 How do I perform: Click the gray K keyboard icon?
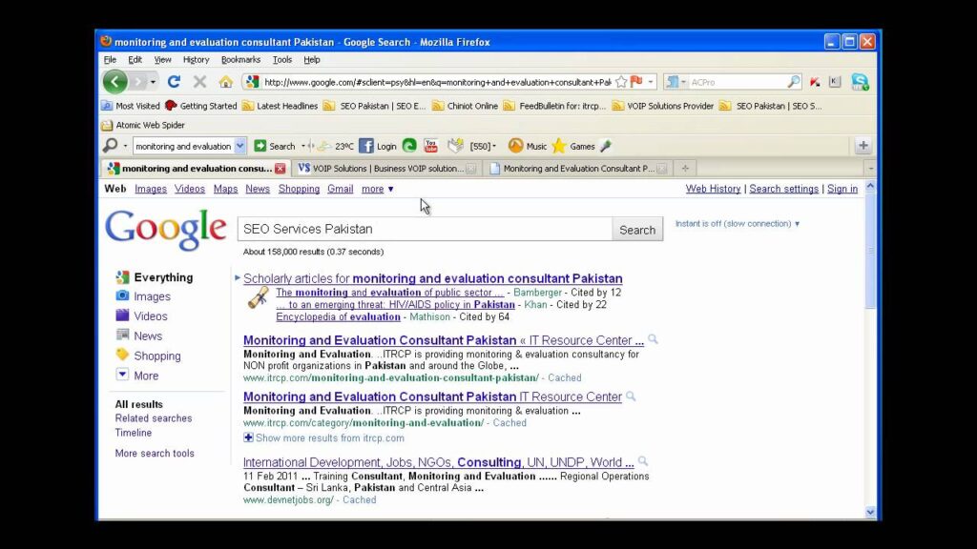pos(835,82)
